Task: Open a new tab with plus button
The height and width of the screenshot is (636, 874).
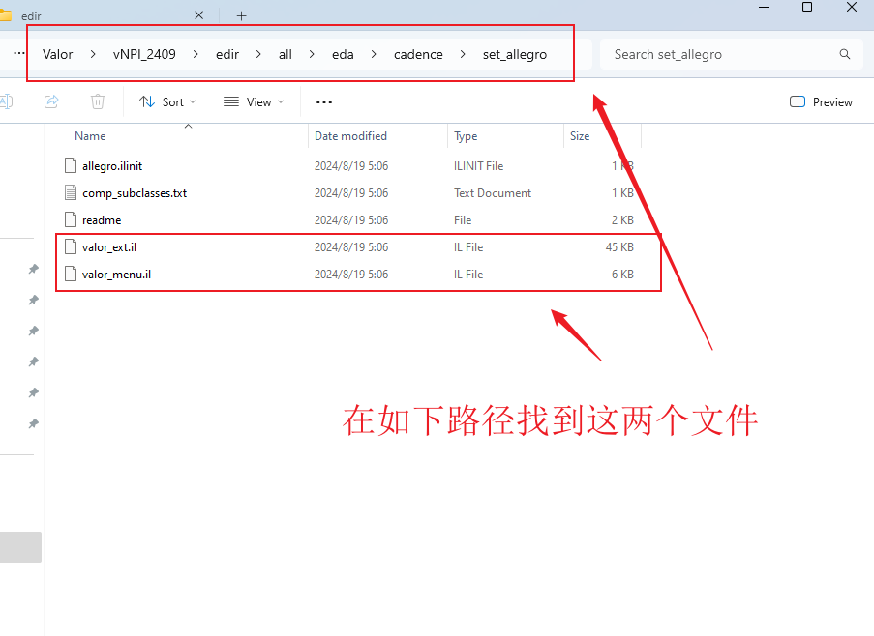Action: pos(241,15)
